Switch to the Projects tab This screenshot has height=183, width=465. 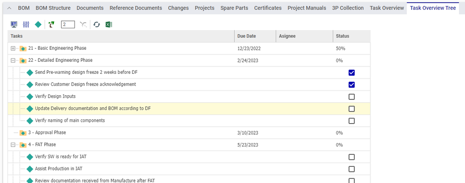pos(205,8)
